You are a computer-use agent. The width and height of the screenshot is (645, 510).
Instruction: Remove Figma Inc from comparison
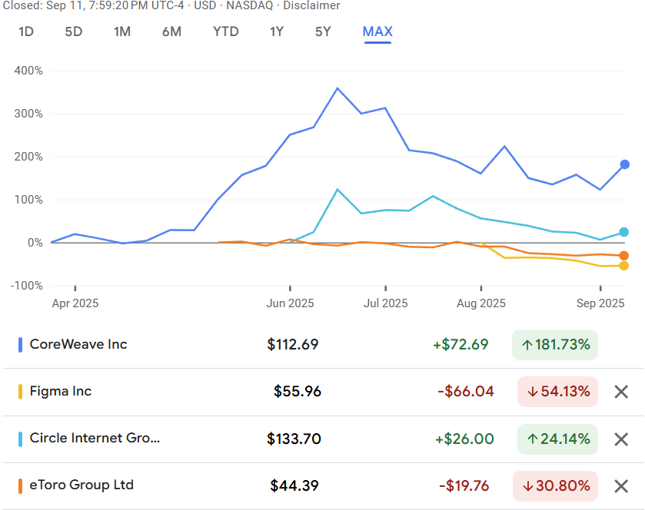point(621,392)
